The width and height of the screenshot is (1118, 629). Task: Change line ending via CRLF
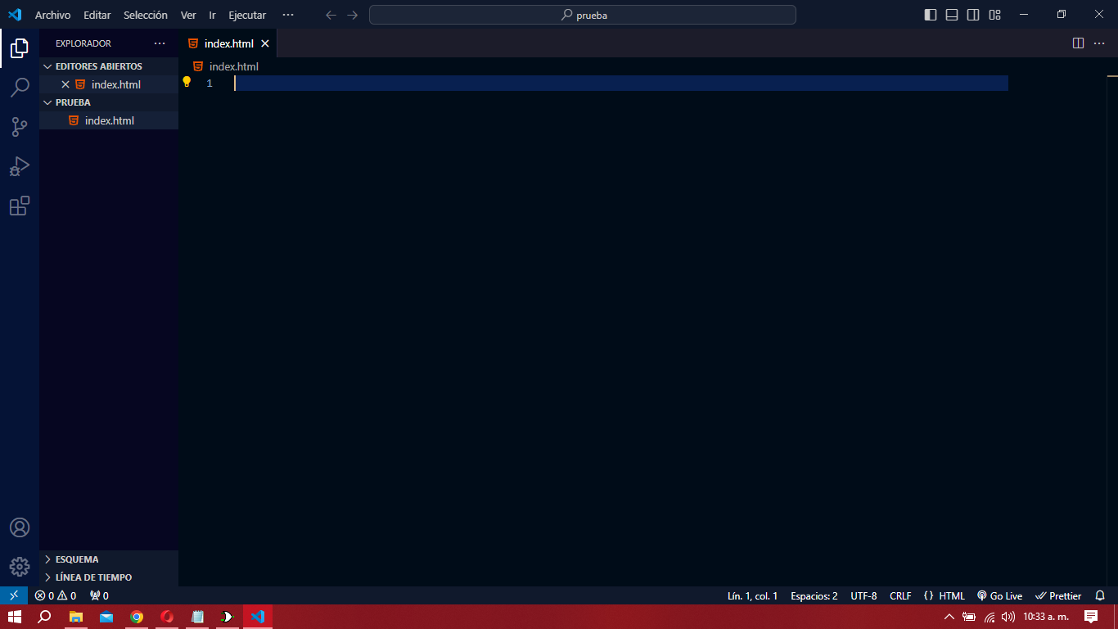[900, 595]
